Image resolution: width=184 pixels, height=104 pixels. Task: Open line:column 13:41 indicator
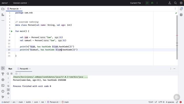pyautogui.click(x=151, y=102)
